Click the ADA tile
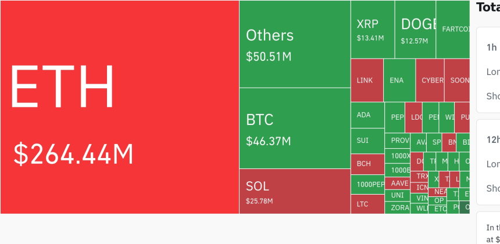 tap(367, 115)
